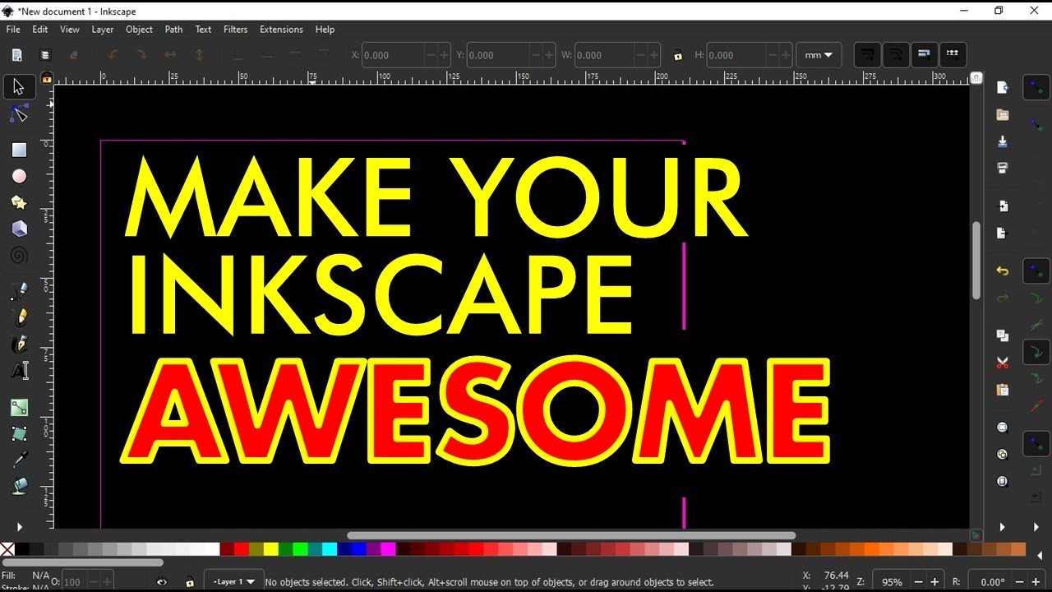Image resolution: width=1052 pixels, height=592 pixels.
Task: Select the Gradient tool
Action: pos(19,407)
